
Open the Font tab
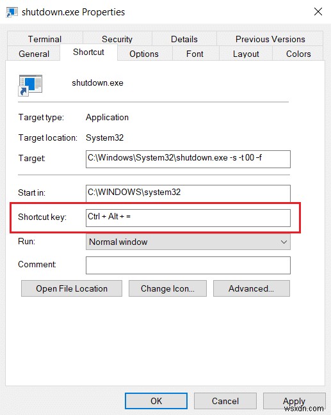tap(195, 54)
